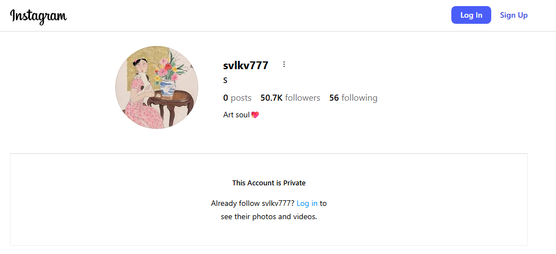The width and height of the screenshot is (556, 254).
Task: View the 50.7K followers list
Action: point(290,98)
